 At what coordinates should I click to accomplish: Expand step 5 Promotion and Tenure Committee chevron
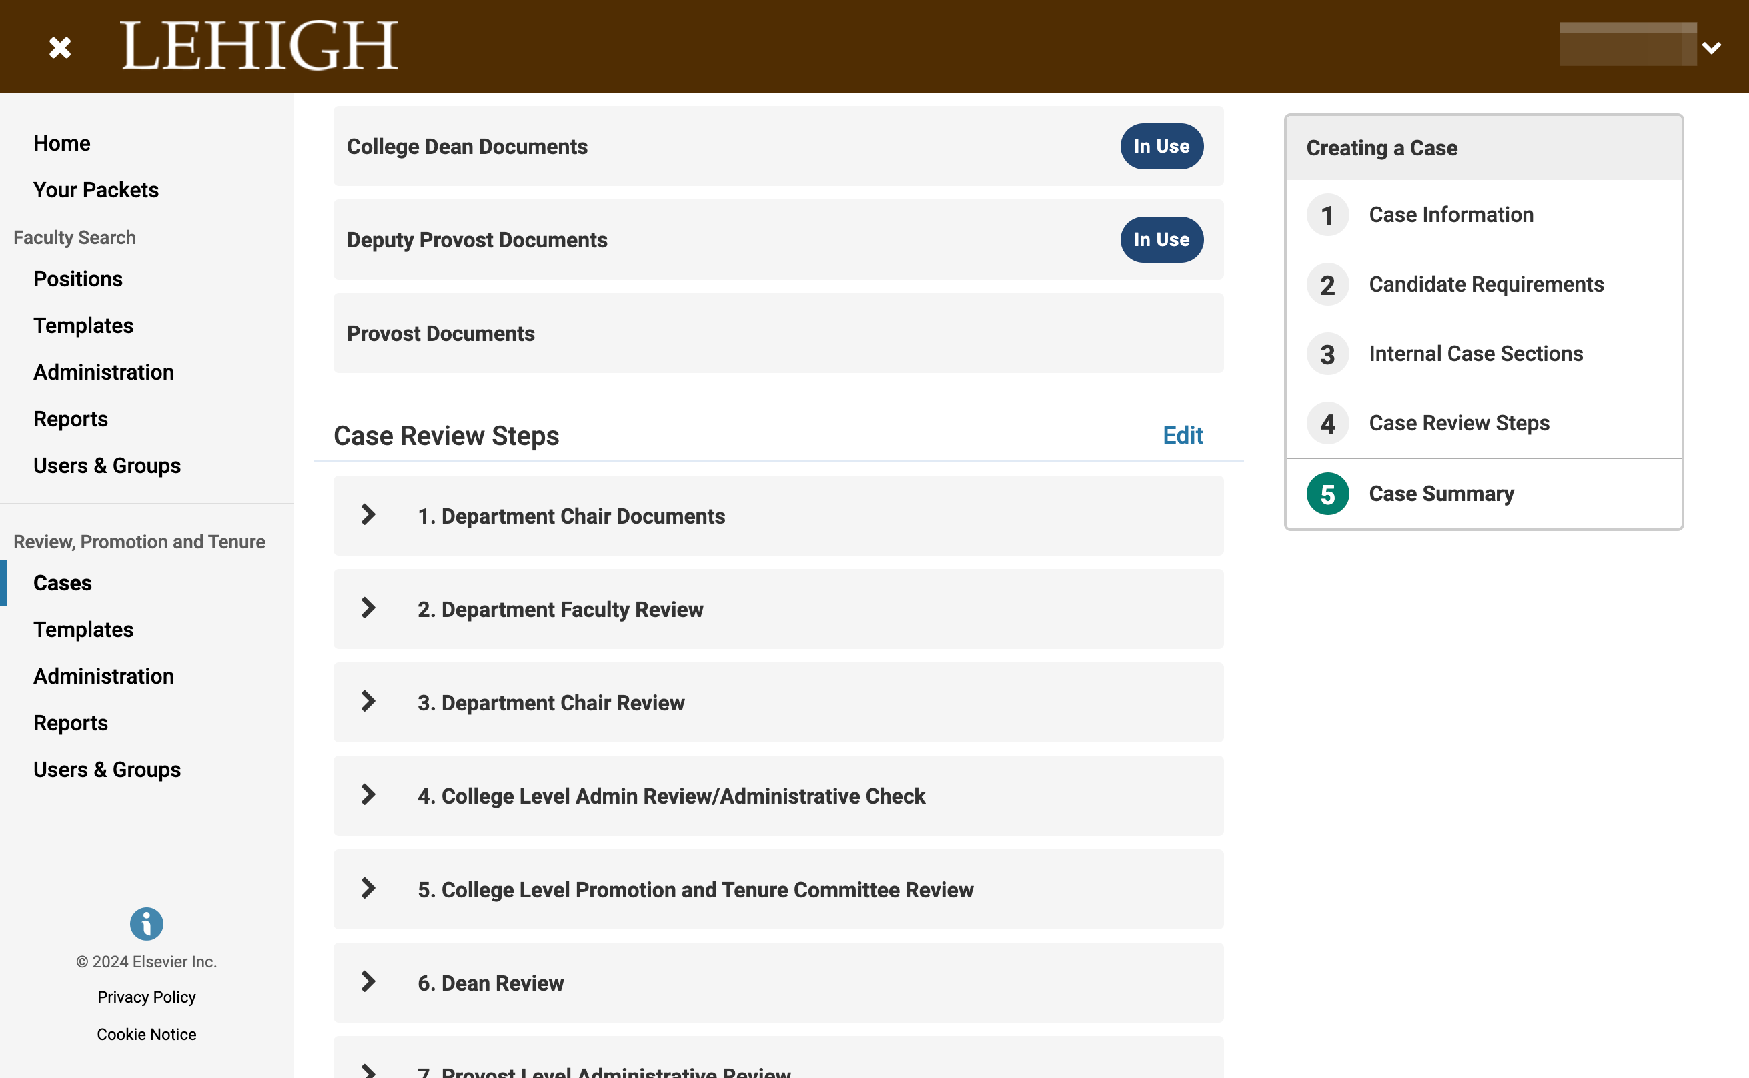[368, 889]
